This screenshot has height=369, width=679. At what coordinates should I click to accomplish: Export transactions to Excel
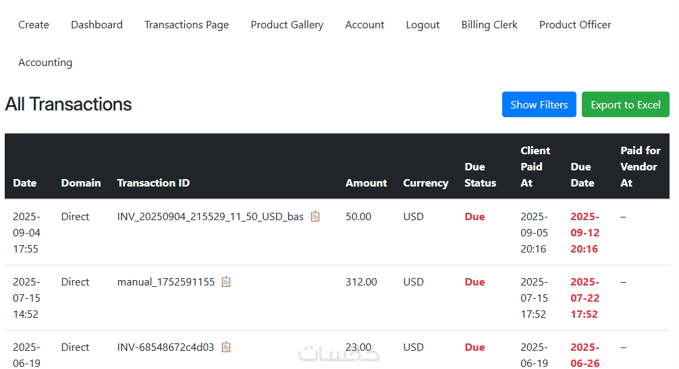625,104
